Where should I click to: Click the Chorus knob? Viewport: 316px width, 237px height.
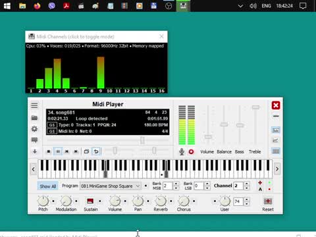click(184, 201)
